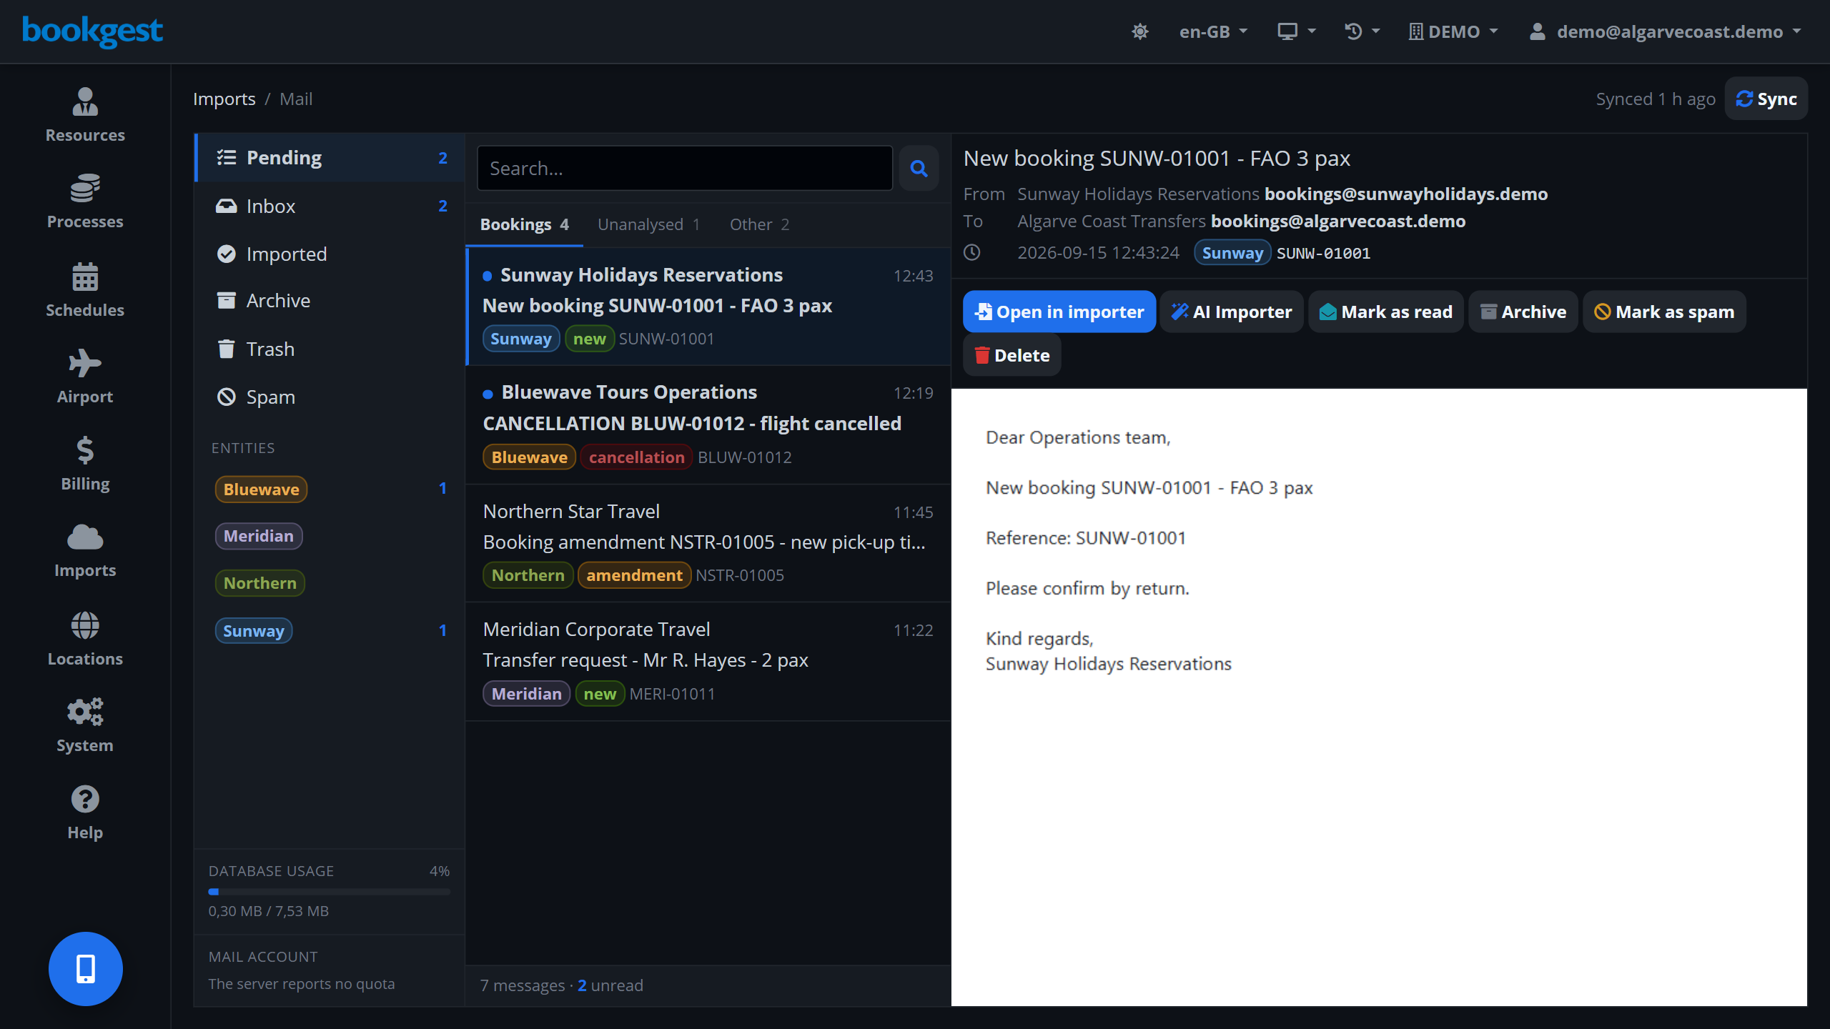The height and width of the screenshot is (1029, 1830).
Task: Click the blue mobile phone floating button
Action: (86, 969)
